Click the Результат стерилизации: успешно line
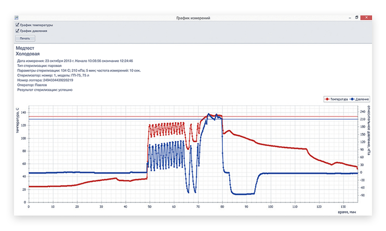 click(45, 90)
